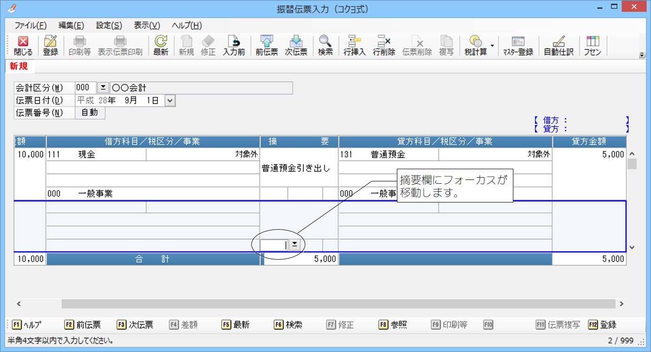Open the 伝票日付 date picker dropdown
The image size is (651, 352).
[170, 100]
